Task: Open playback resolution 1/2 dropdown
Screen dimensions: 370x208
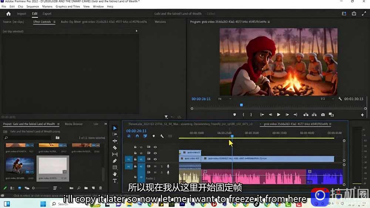Action: point(327,99)
